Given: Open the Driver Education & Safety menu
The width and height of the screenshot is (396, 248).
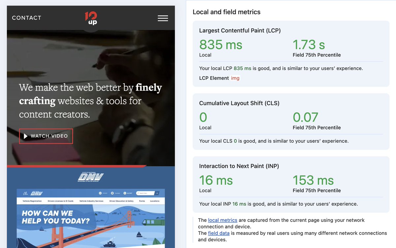Looking at the screenshot, I should pos(121,201).
